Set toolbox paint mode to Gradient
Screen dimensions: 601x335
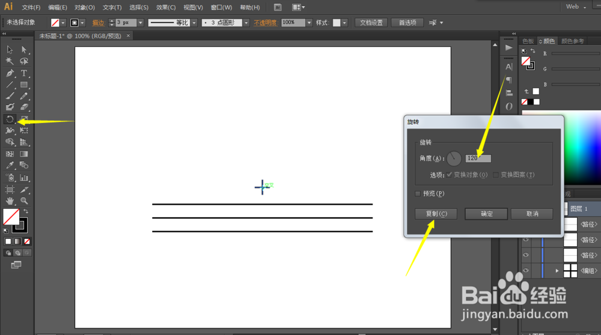coord(17,241)
